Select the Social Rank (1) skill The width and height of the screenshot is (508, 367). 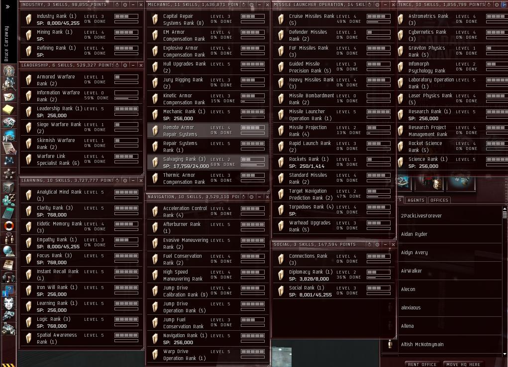[334, 291]
